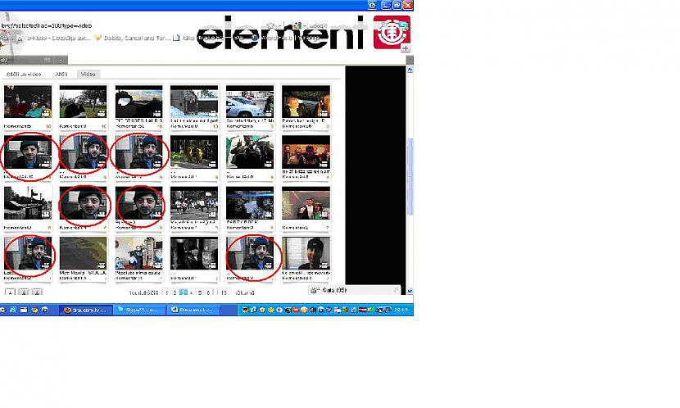Open the Attēli un video tab
680x408 pixels.
[24, 74]
